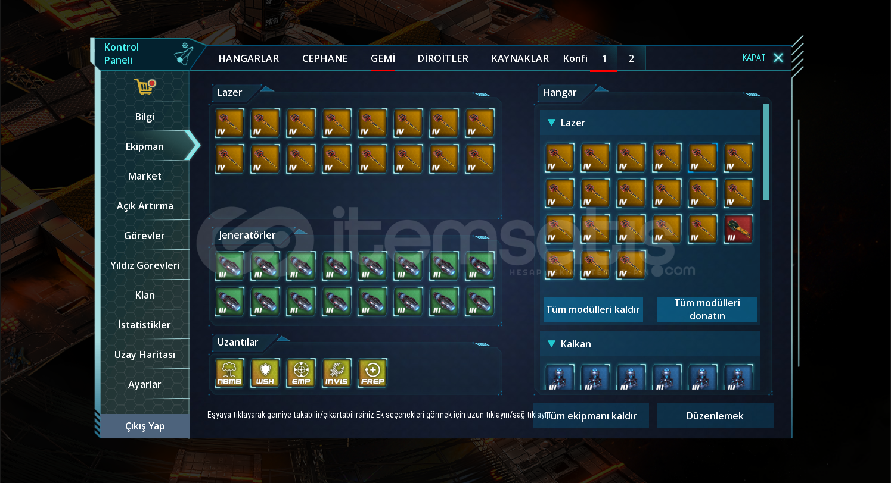This screenshot has height=483, width=891.
Task: Click the NBMB extension icon
Action: point(229,373)
